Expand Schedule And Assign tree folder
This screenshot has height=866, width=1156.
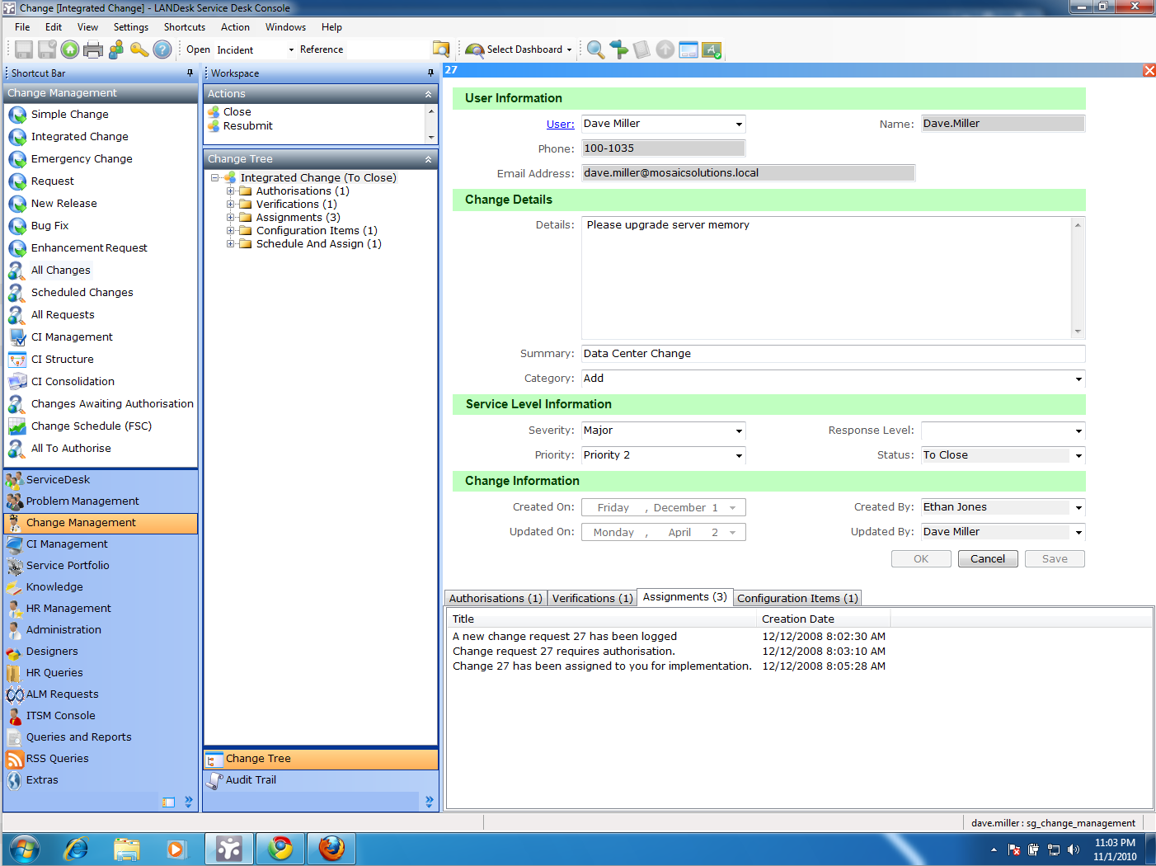point(231,244)
